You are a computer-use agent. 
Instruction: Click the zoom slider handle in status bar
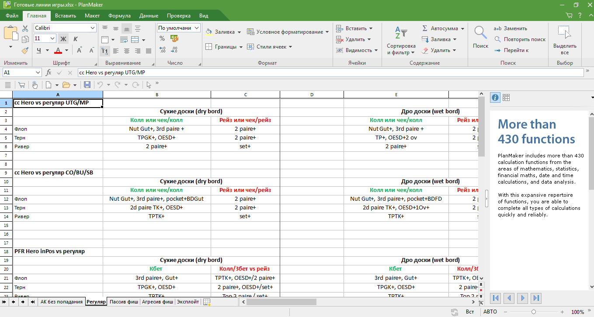pos(534,312)
